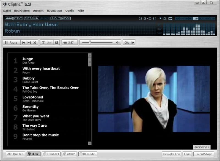The height and width of the screenshot is (161, 220).
Task: Select the Tobit.FM radio source
Action: [x=51, y=154]
